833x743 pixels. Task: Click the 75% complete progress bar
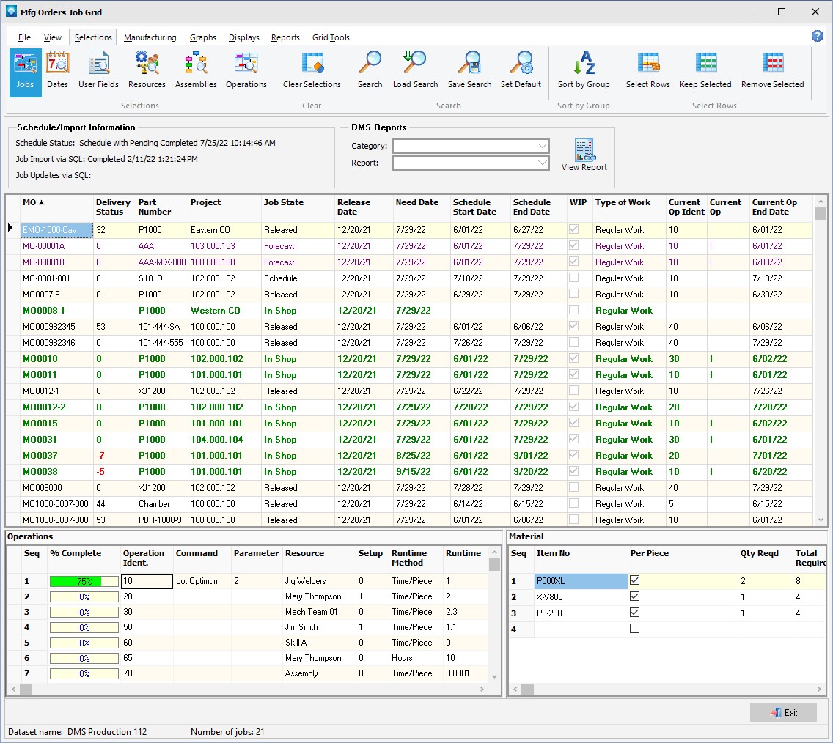click(x=84, y=581)
